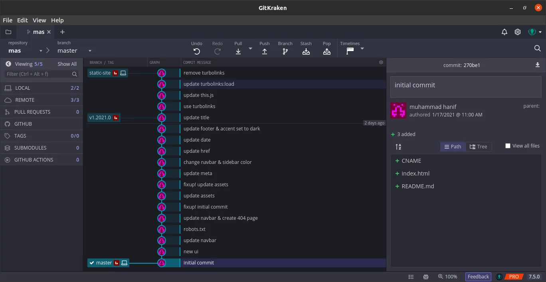This screenshot has width=546, height=282.
Task: Open the View menu
Action: point(40,20)
